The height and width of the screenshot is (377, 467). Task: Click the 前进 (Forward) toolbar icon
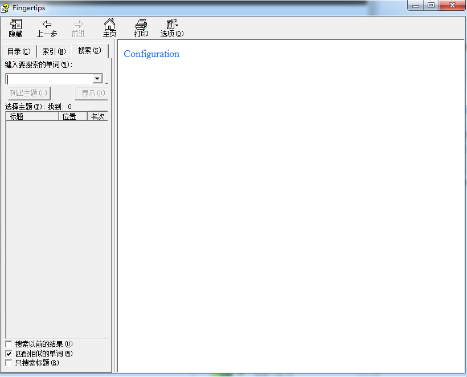(x=79, y=27)
